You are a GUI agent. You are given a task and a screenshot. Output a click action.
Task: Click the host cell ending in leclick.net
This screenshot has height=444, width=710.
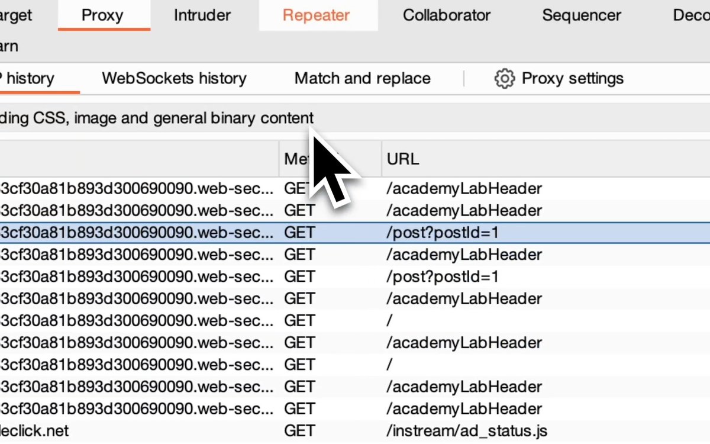point(34,430)
